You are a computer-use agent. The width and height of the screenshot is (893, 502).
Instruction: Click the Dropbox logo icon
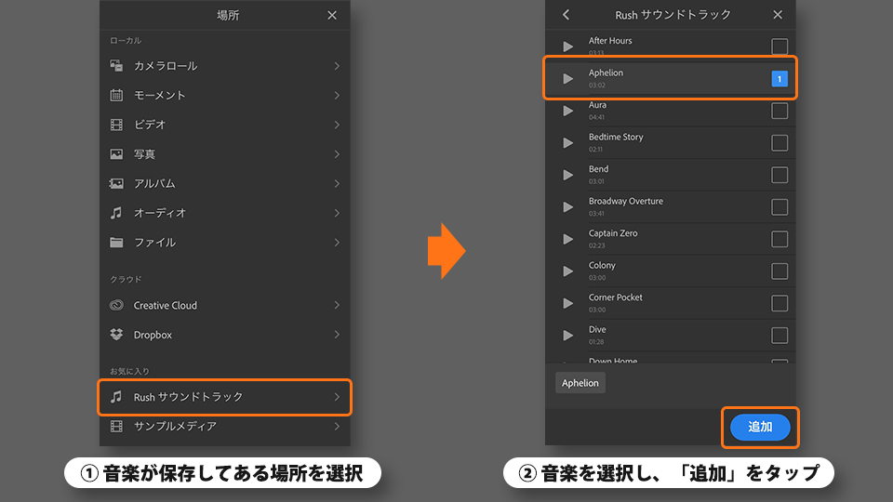pyautogui.click(x=116, y=335)
